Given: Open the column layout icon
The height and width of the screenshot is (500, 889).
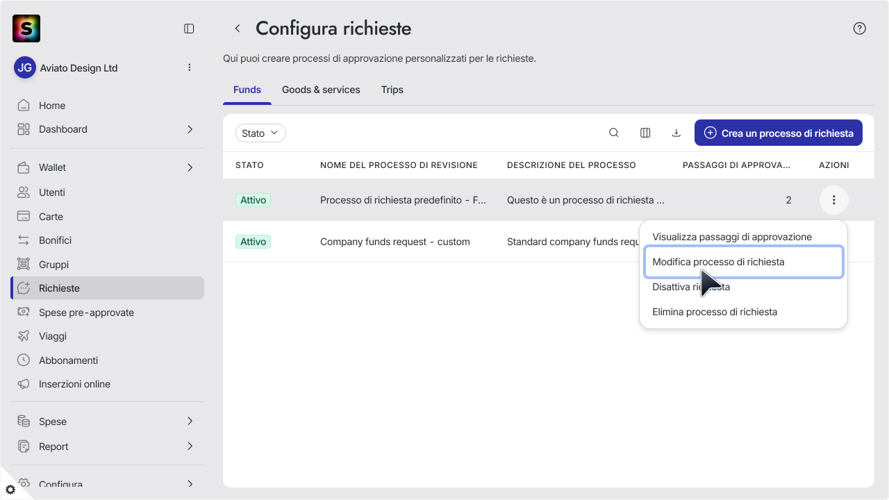Looking at the screenshot, I should pyautogui.click(x=645, y=133).
